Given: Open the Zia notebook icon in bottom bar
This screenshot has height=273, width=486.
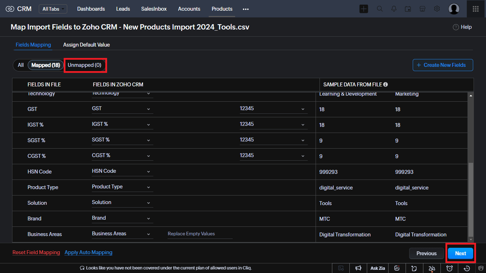Looking at the screenshot, I should point(432,268).
